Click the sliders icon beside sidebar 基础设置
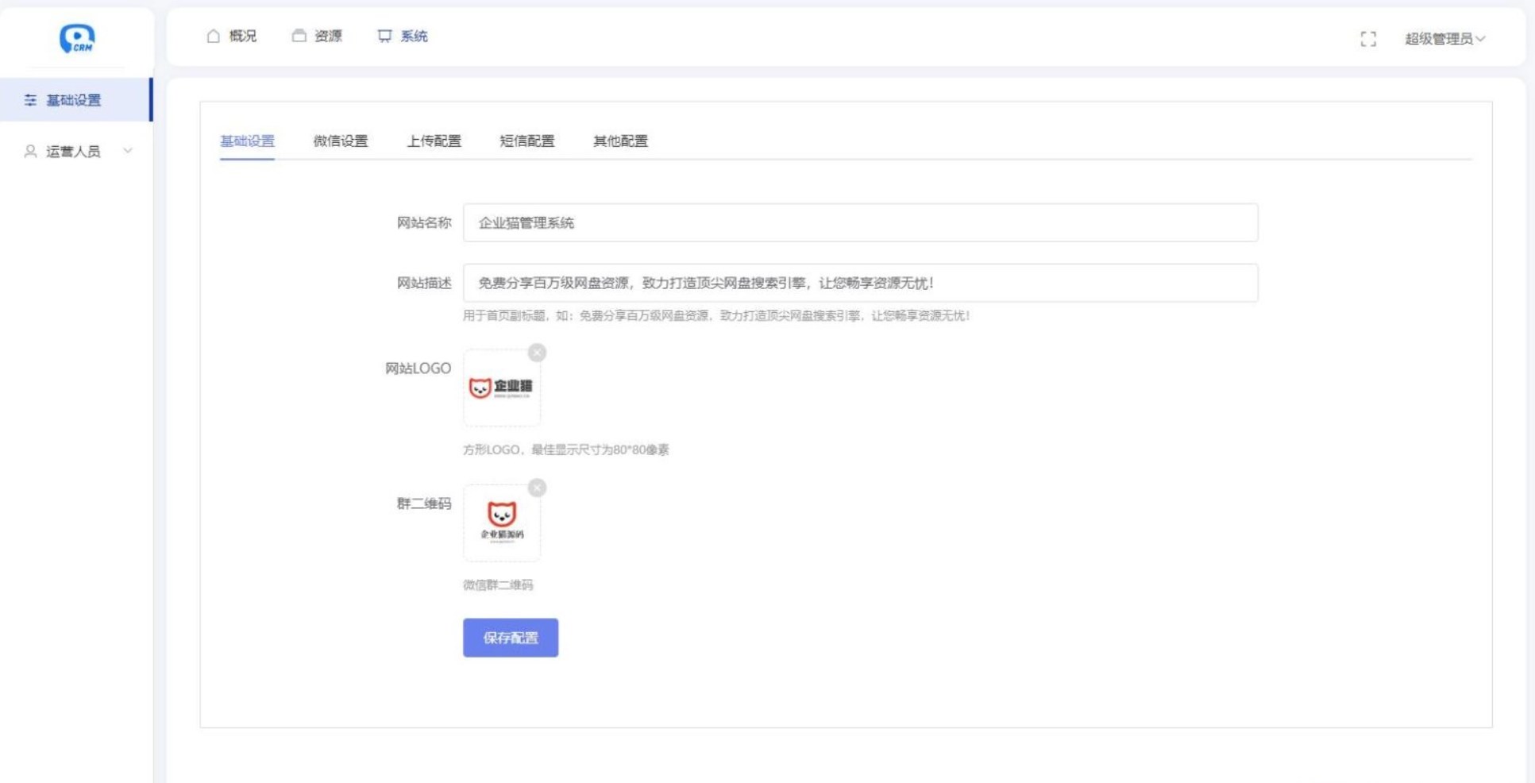 tap(30, 100)
